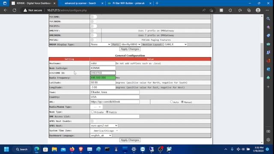The width and height of the screenshot is (274, 154).
Task: Open the sidebar settings gear
Action: click(x=268, y=140)
